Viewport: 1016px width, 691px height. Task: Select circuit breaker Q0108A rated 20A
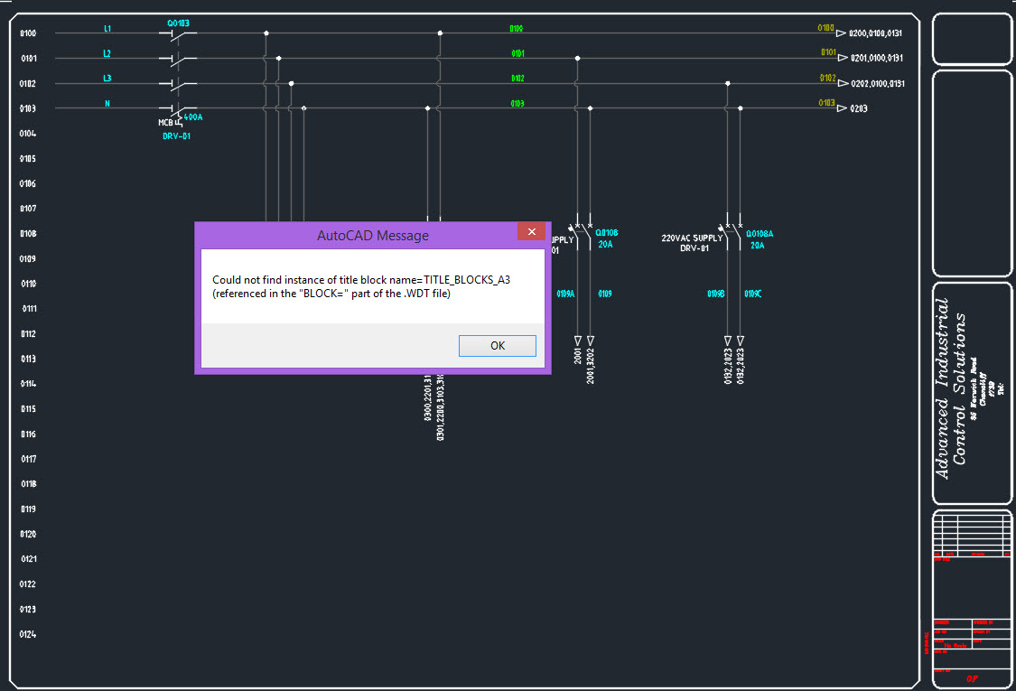(733, 231)
